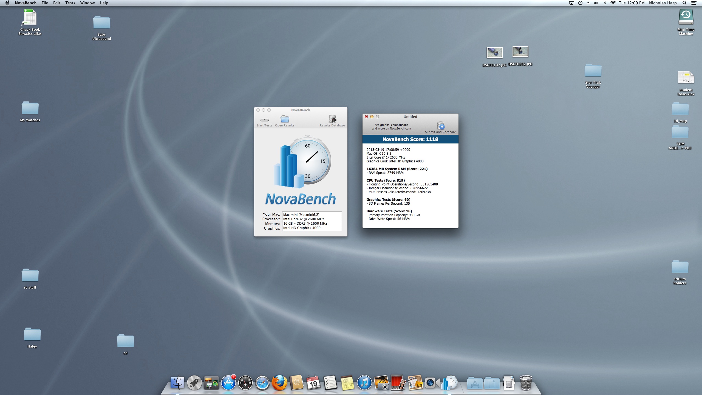Open Photo Booth from the Dock
This screenshot has width=702, height=395.
[398, 382]
